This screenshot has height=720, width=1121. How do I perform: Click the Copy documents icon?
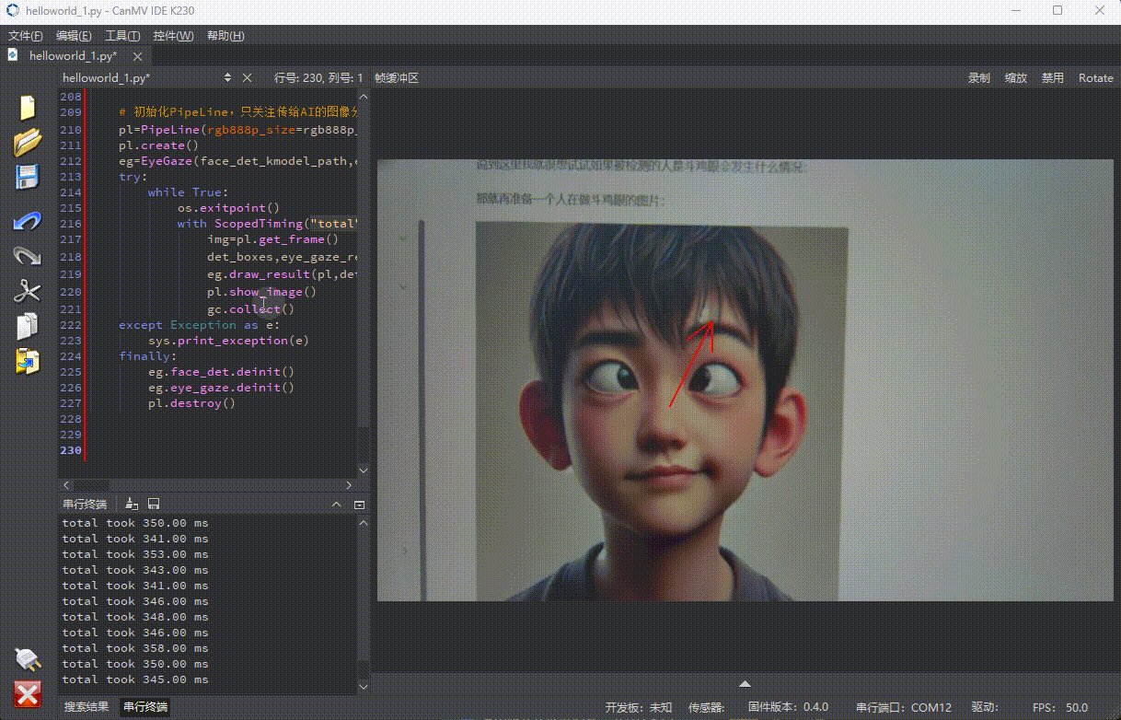pos(28,326)
